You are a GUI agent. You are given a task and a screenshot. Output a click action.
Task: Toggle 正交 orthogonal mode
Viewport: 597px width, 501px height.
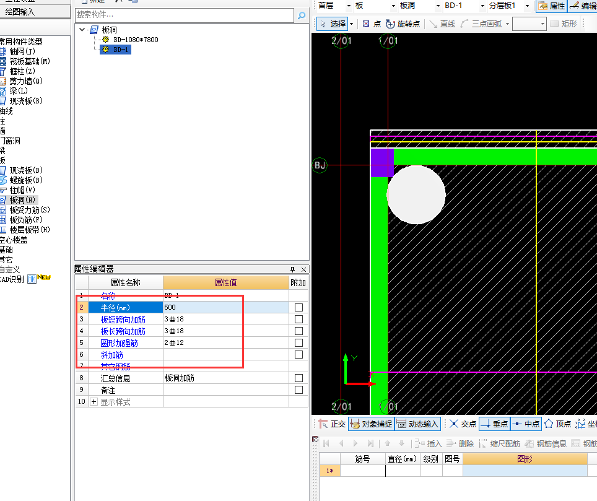click(x=332, y=424)
